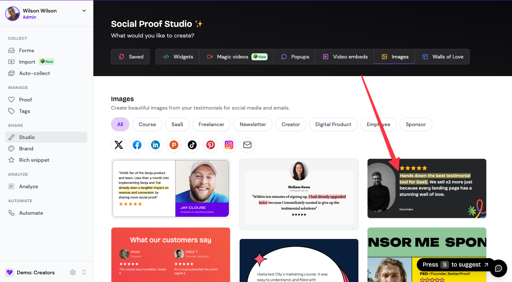Switch to the Video embeds tab
The image size is (512, 282).
(x=345, y=57)
